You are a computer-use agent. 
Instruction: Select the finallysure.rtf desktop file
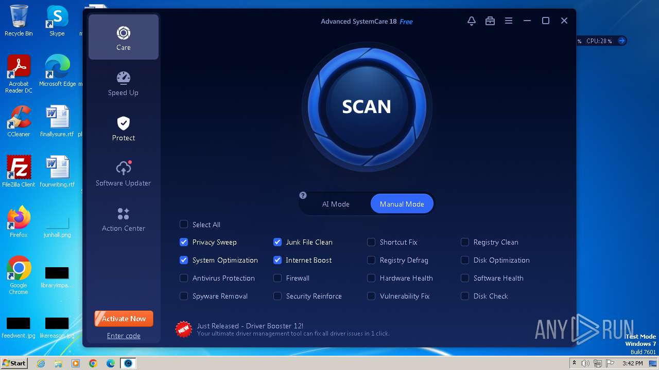click(57, 121)
